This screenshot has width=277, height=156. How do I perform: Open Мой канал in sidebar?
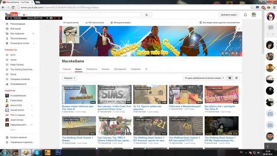(x=16, y=29)
